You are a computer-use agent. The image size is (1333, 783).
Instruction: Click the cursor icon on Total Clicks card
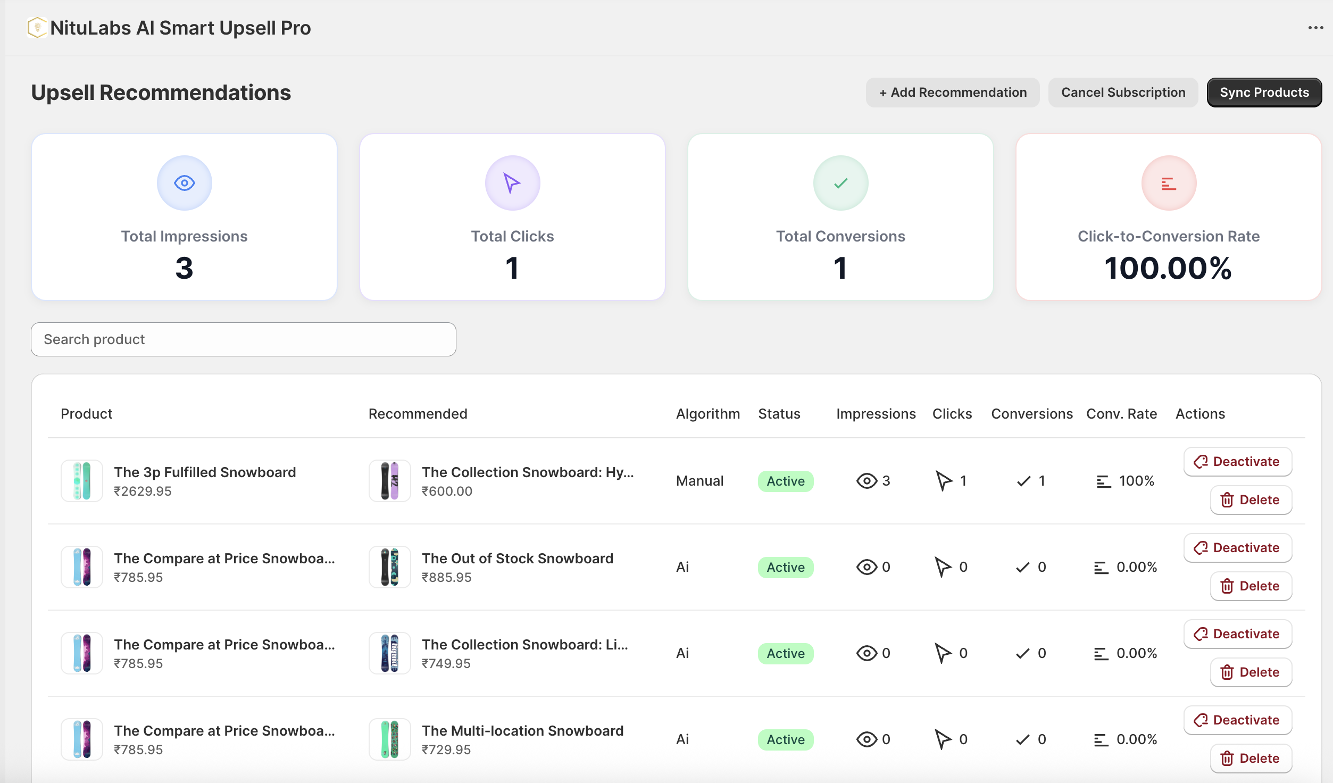[x=512, y=182]
